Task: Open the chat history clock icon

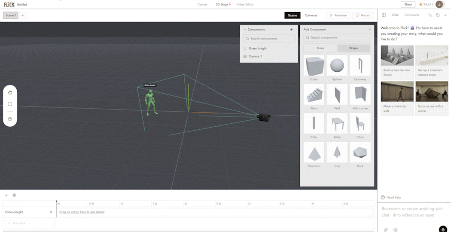Action: click(438, 15)
